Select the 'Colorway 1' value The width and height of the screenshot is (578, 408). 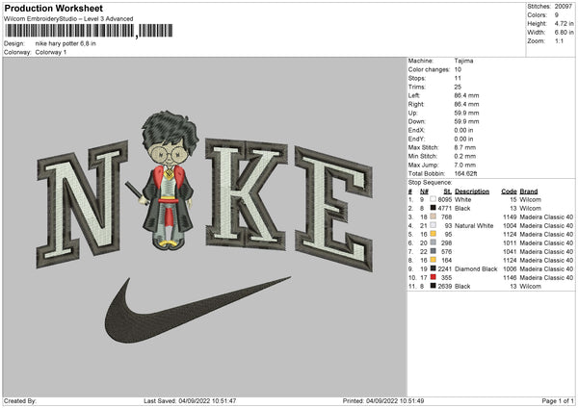coord(51,52)
